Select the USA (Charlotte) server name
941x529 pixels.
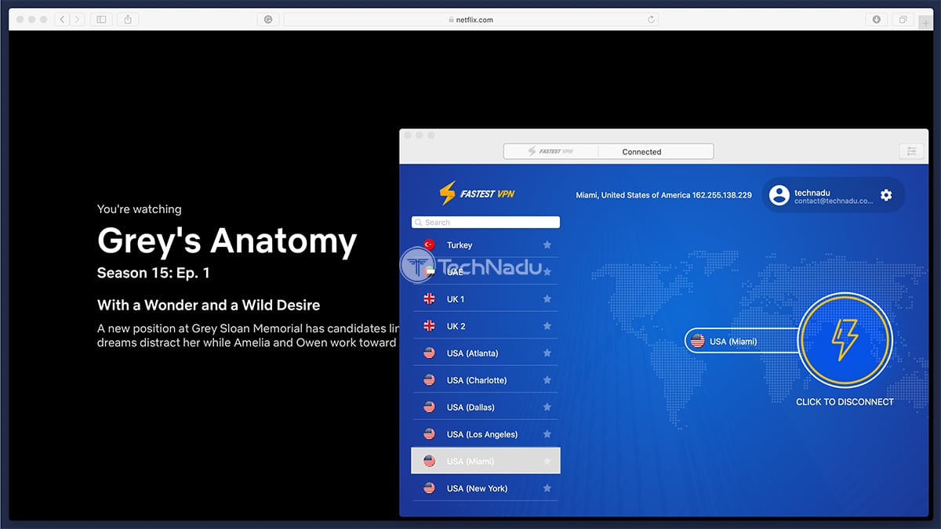coord(477,380)
